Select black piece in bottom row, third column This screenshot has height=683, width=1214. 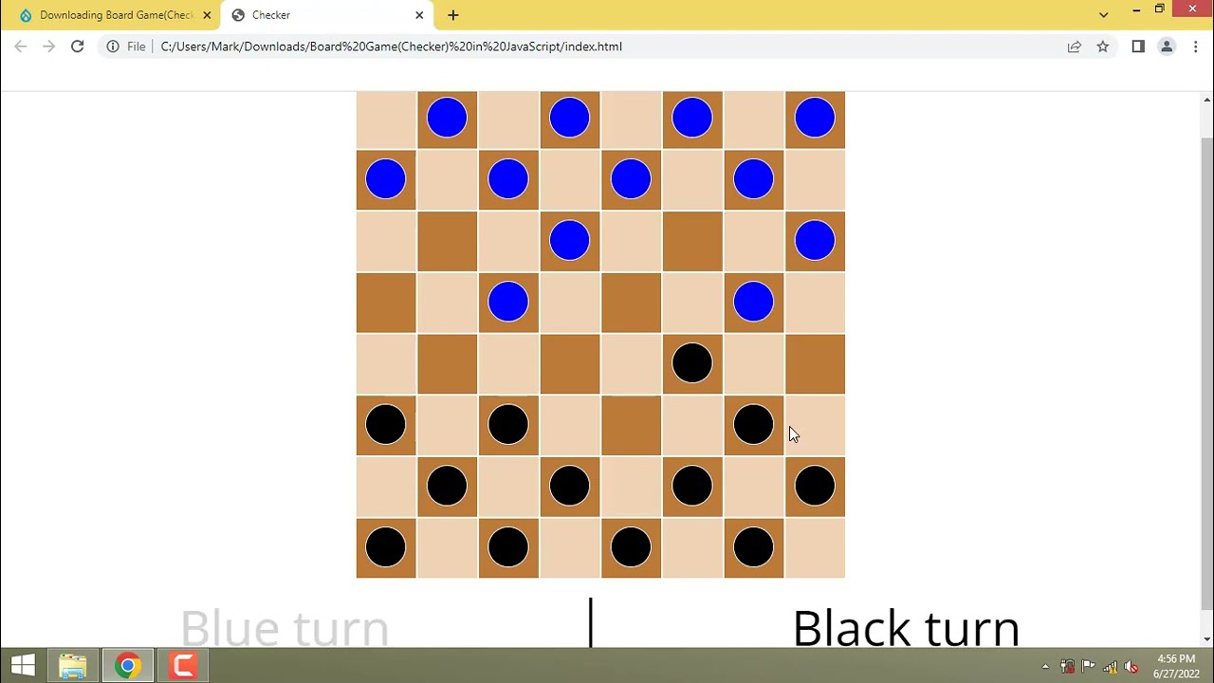(x=508, y=547)
